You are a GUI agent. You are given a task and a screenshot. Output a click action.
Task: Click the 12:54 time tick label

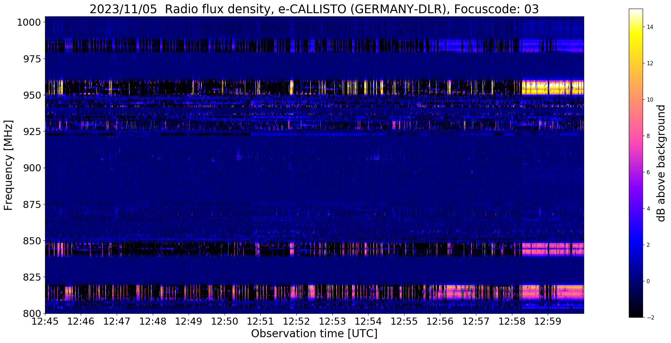click(368, 321)
